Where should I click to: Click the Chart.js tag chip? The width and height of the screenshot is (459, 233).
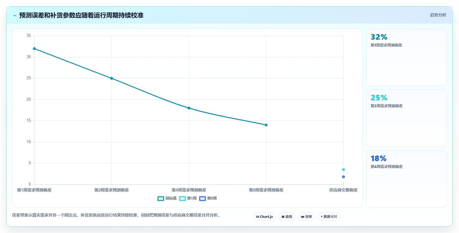(264, 217)
